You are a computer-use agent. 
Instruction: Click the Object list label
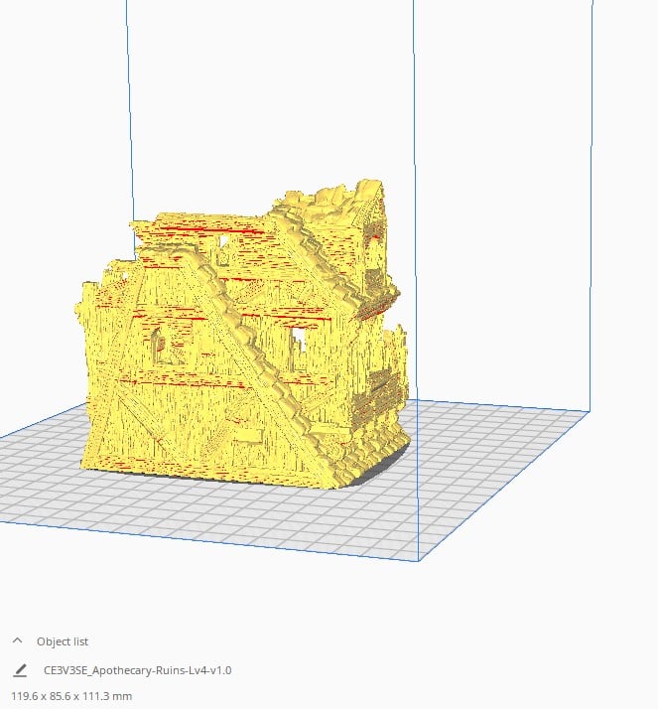(x=63, y=641)
